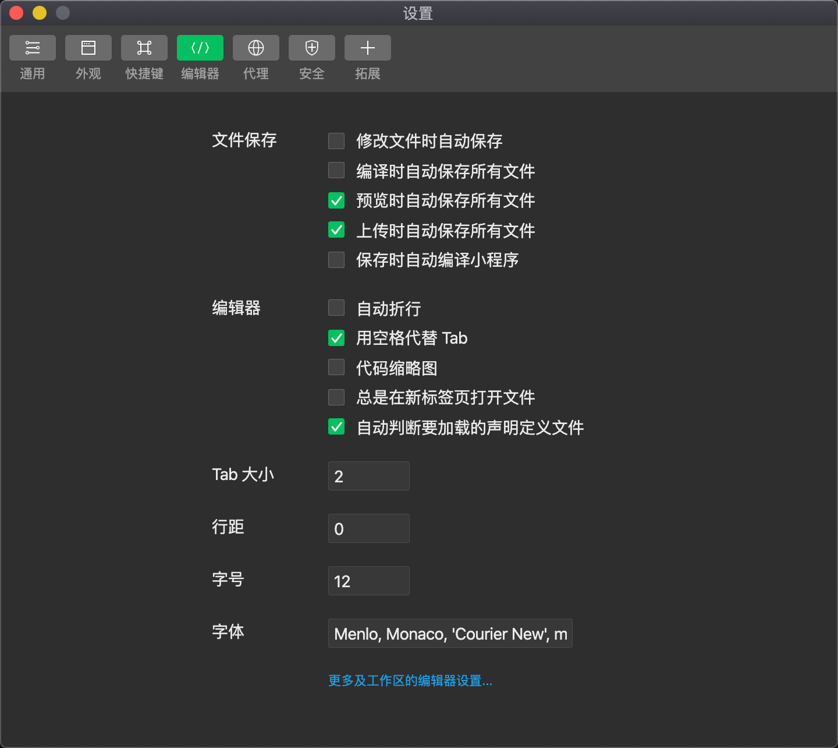Click the 拓展 tab label text

pyautogui.click(x=368, y=73)
